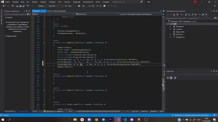Open the Правка menu
Viewport: 218px width, 122px height.
click(x=15, y=2)
